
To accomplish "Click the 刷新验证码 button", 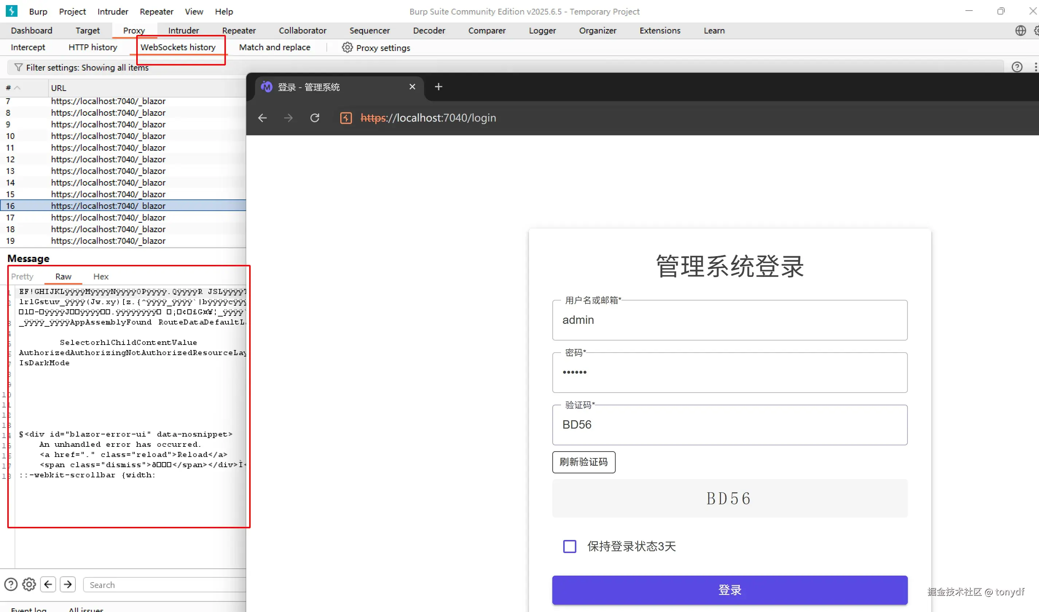I will (583, 462).
